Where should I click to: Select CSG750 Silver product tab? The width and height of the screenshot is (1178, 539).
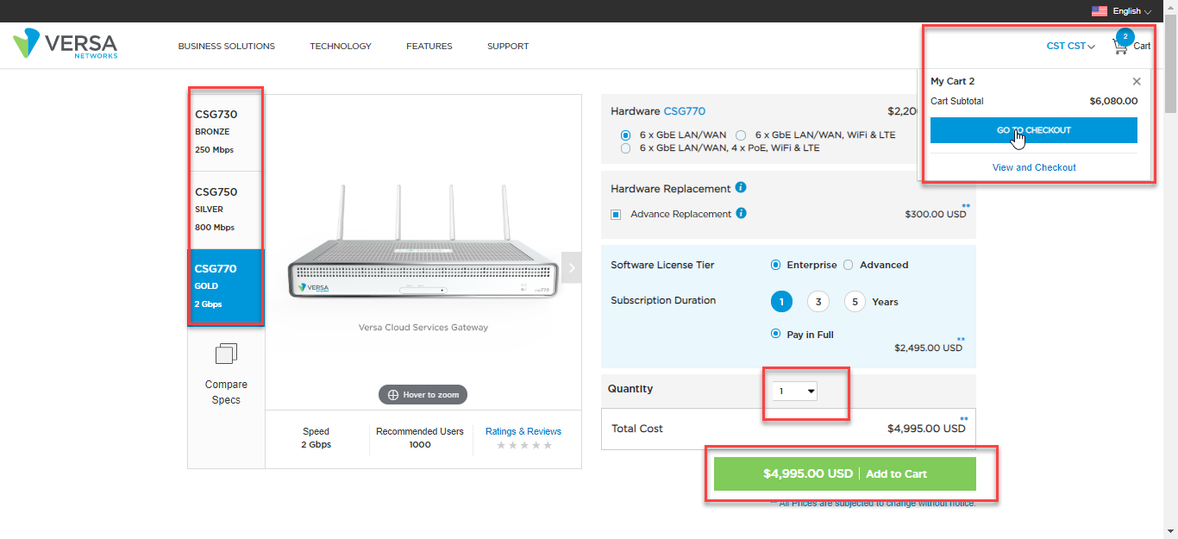pos(226,210)
